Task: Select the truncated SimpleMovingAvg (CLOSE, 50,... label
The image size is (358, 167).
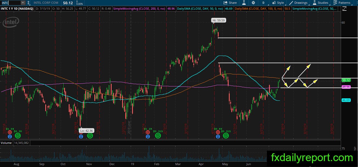Action: (x=315, y=9)
